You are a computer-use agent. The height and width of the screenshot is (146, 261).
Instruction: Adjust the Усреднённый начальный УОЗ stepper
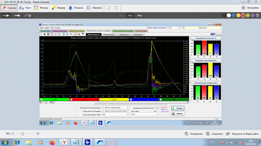click(158, 108)
